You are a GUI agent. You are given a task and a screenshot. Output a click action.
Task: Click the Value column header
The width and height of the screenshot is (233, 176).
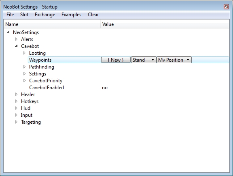click(x=165, y=24)
